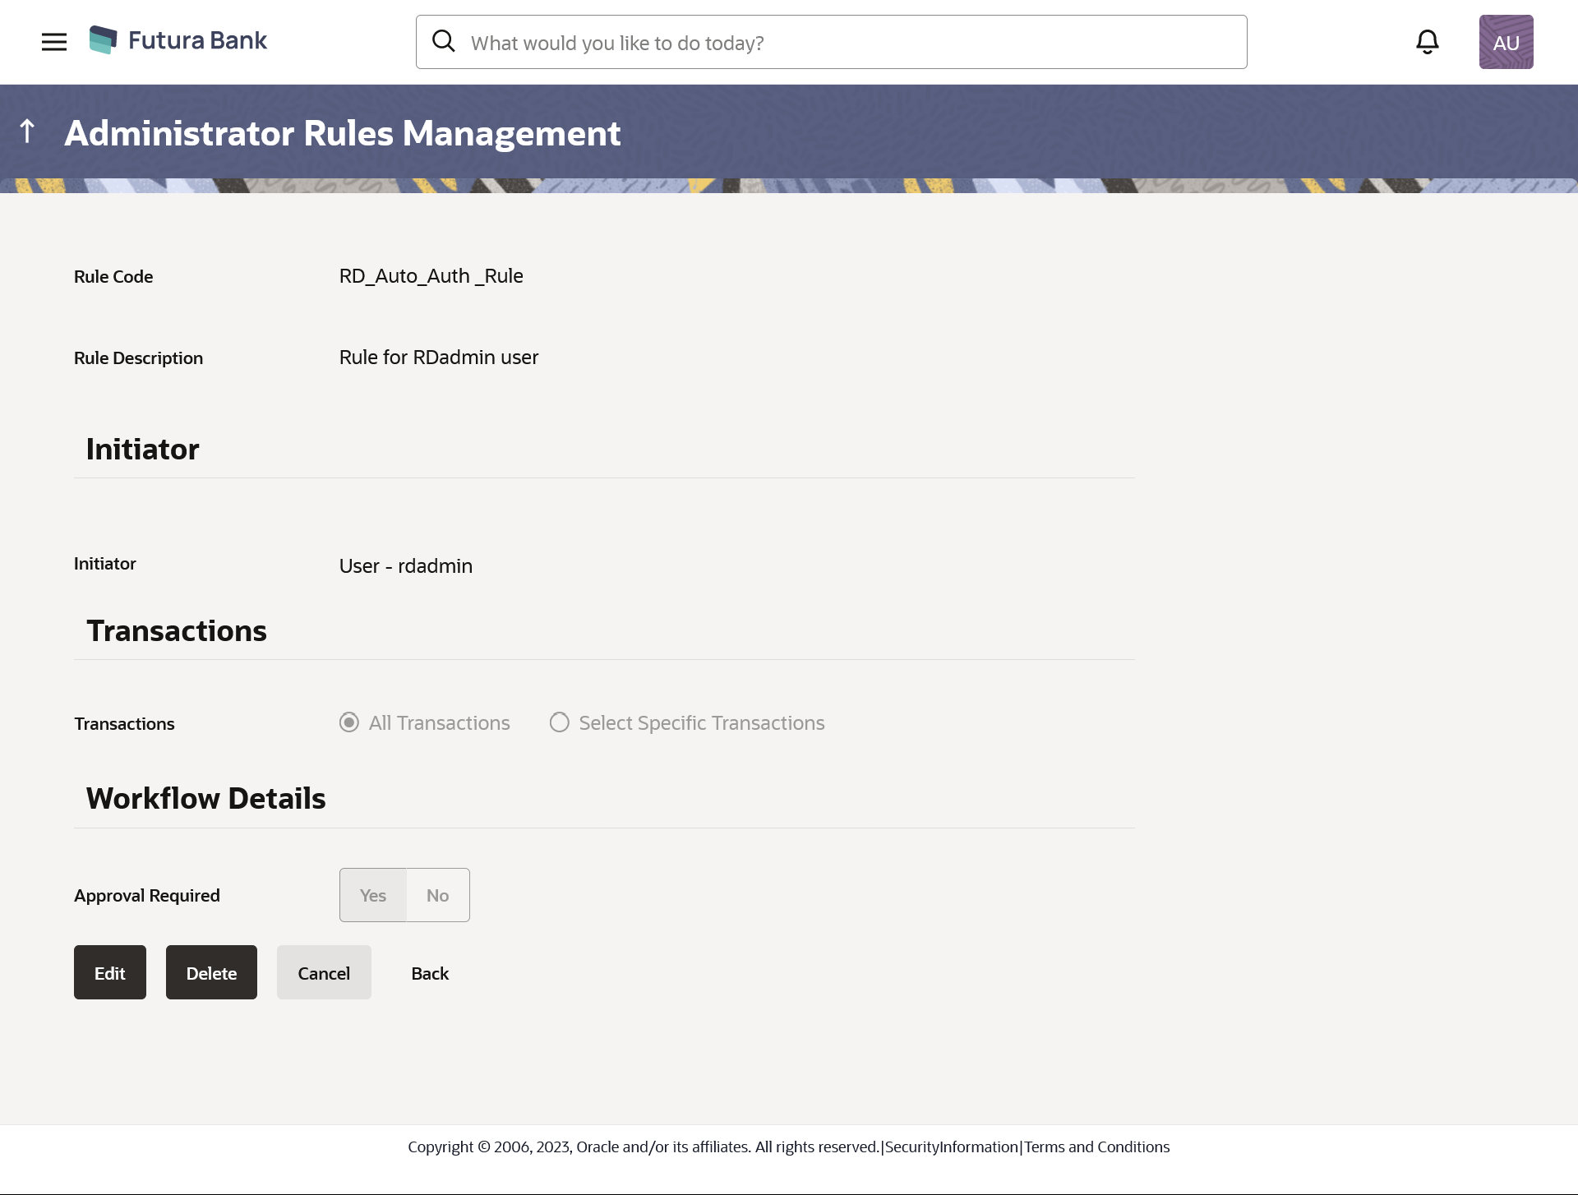This screenshot has height=1195, width=1578.
Task: Choose Select Specific Transactions option
Action: (560, 722)
